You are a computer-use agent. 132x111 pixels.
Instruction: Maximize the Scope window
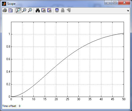(115, 3)
